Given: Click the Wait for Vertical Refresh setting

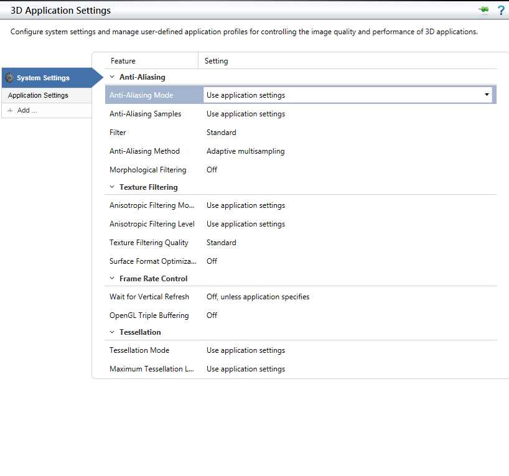Looking at the screenshot, I should (258, 297).
